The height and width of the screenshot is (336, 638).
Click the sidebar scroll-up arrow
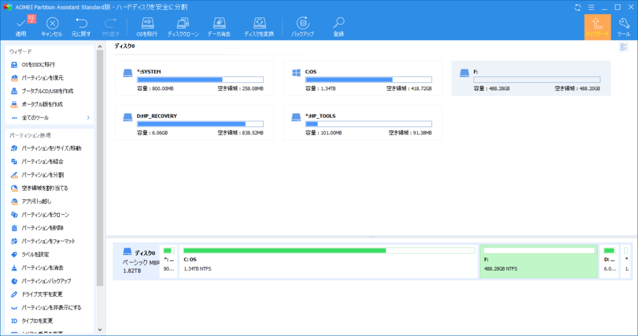[x=100, y=47]
